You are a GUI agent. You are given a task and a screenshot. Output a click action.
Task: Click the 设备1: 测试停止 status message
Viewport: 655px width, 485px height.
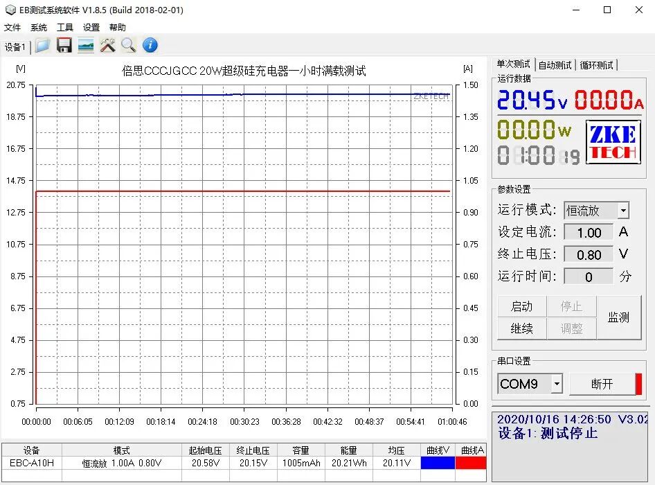548,433
